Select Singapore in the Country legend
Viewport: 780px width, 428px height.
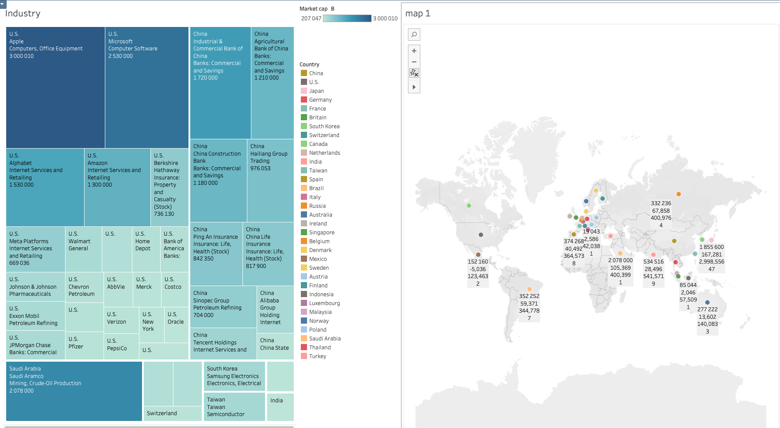point(322,233)
